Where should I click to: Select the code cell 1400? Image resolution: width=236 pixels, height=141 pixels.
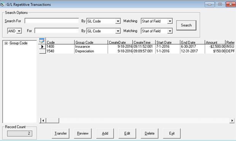click(x=60, y=47)
